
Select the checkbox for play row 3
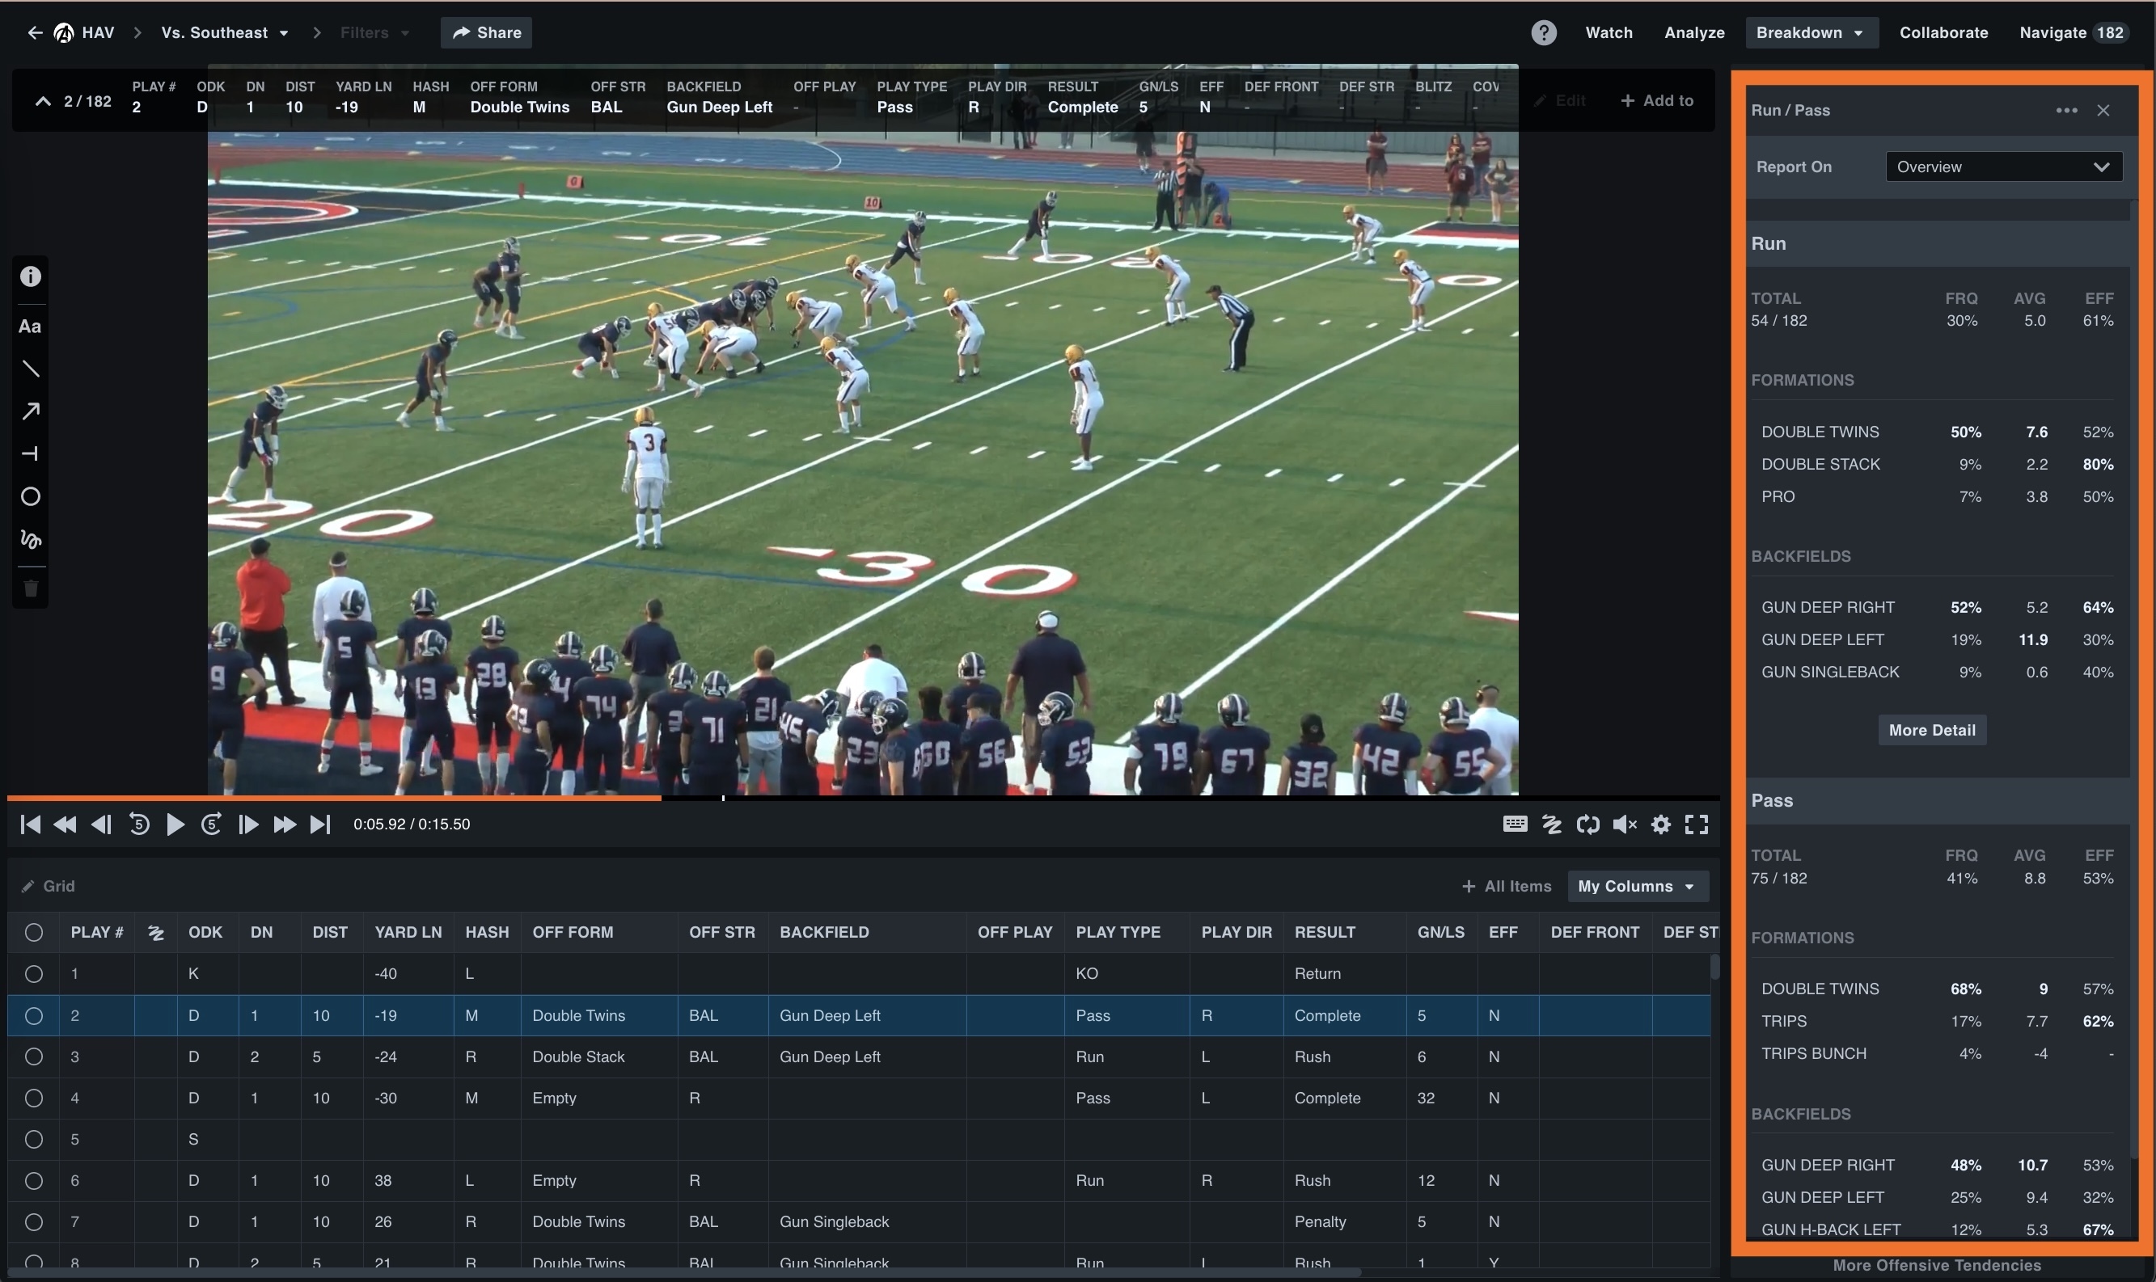tap(35, 1056)
